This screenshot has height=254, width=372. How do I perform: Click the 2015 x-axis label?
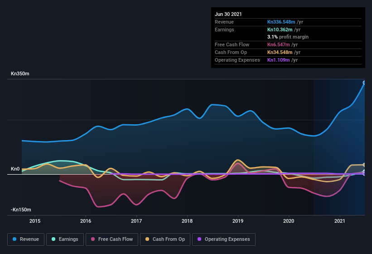[35, 221]
